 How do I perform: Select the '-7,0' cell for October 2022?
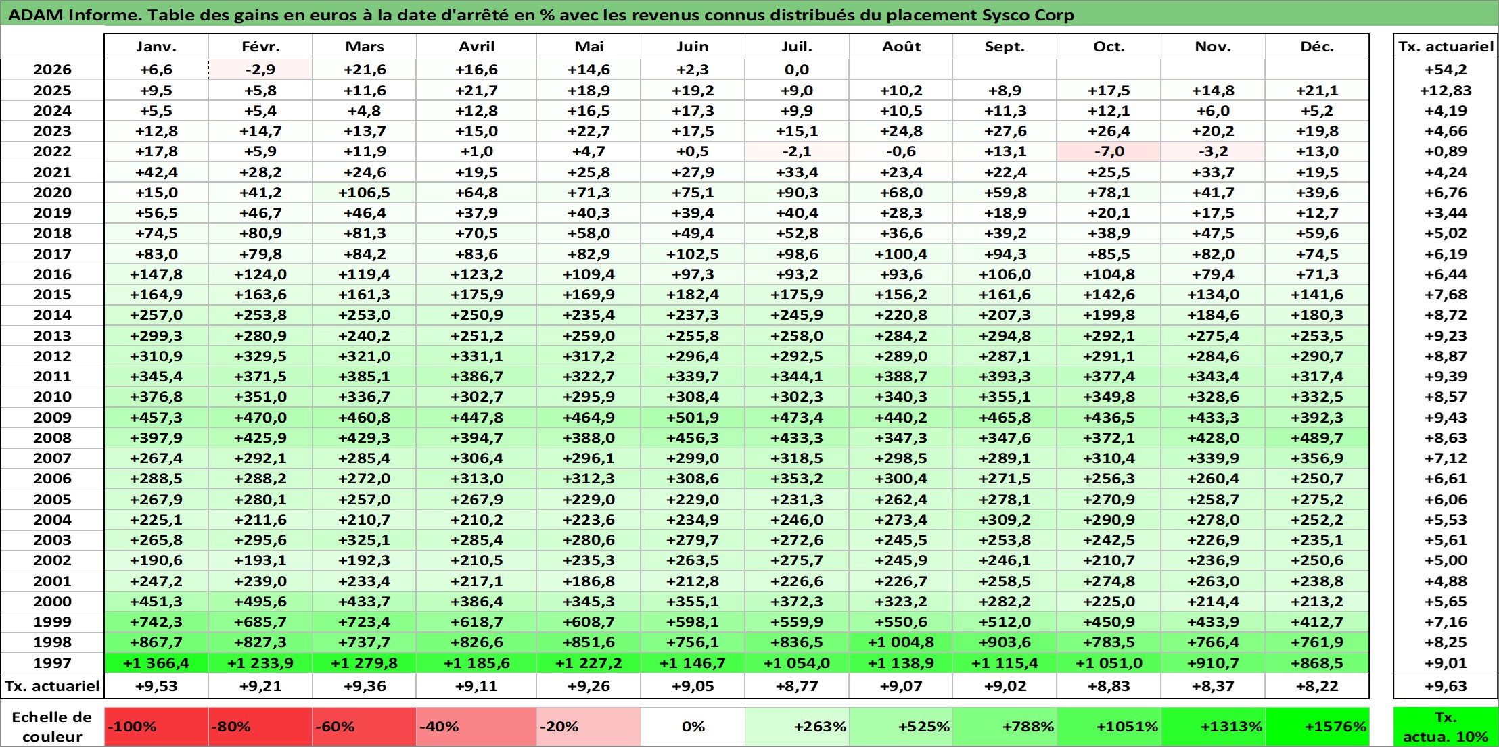pos(1109,151)
